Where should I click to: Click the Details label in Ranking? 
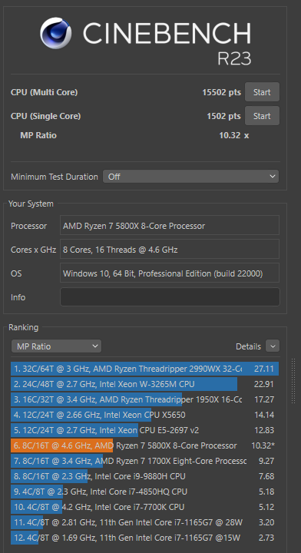click(x=248, y=346)
